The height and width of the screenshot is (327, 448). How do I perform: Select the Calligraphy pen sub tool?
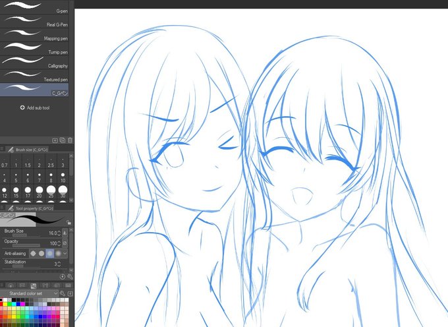34,63
